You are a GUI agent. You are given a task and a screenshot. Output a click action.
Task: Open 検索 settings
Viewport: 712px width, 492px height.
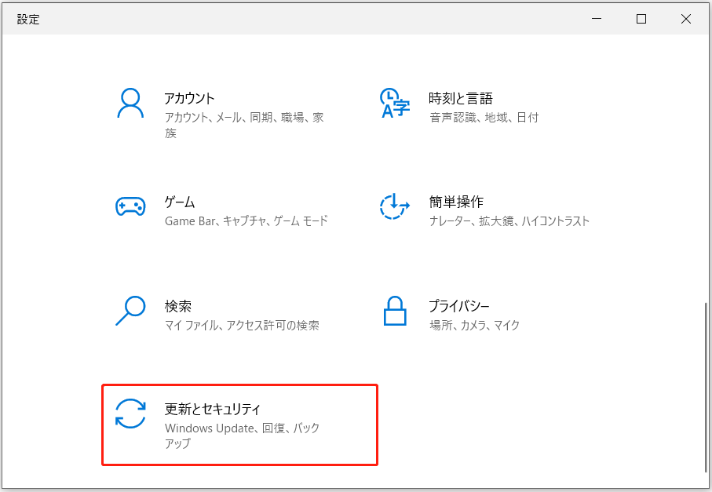click(x=177, y=306)
